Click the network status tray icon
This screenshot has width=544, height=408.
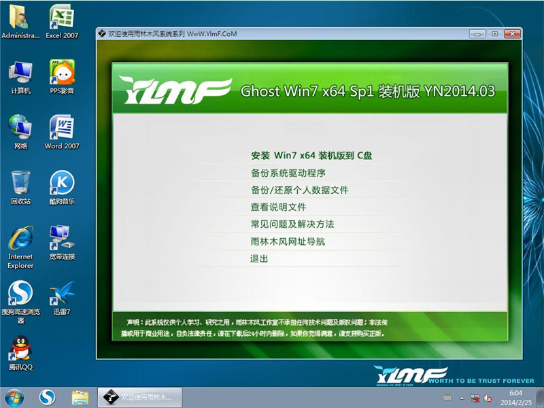(x=475, y=398)
